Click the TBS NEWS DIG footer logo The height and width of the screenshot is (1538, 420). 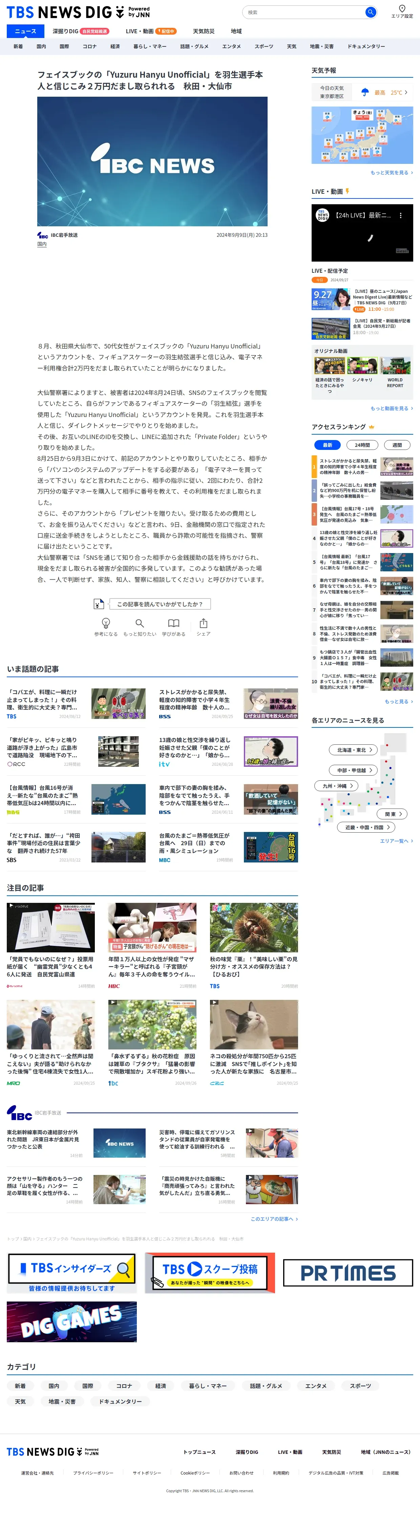[52, 1451]
